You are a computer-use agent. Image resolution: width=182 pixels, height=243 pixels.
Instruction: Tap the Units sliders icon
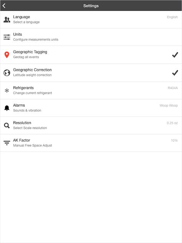point(7,37)
